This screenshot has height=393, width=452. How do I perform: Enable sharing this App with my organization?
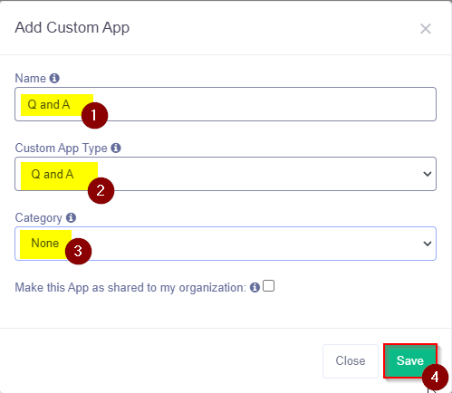pyautogui.click(x=268, y=286)
